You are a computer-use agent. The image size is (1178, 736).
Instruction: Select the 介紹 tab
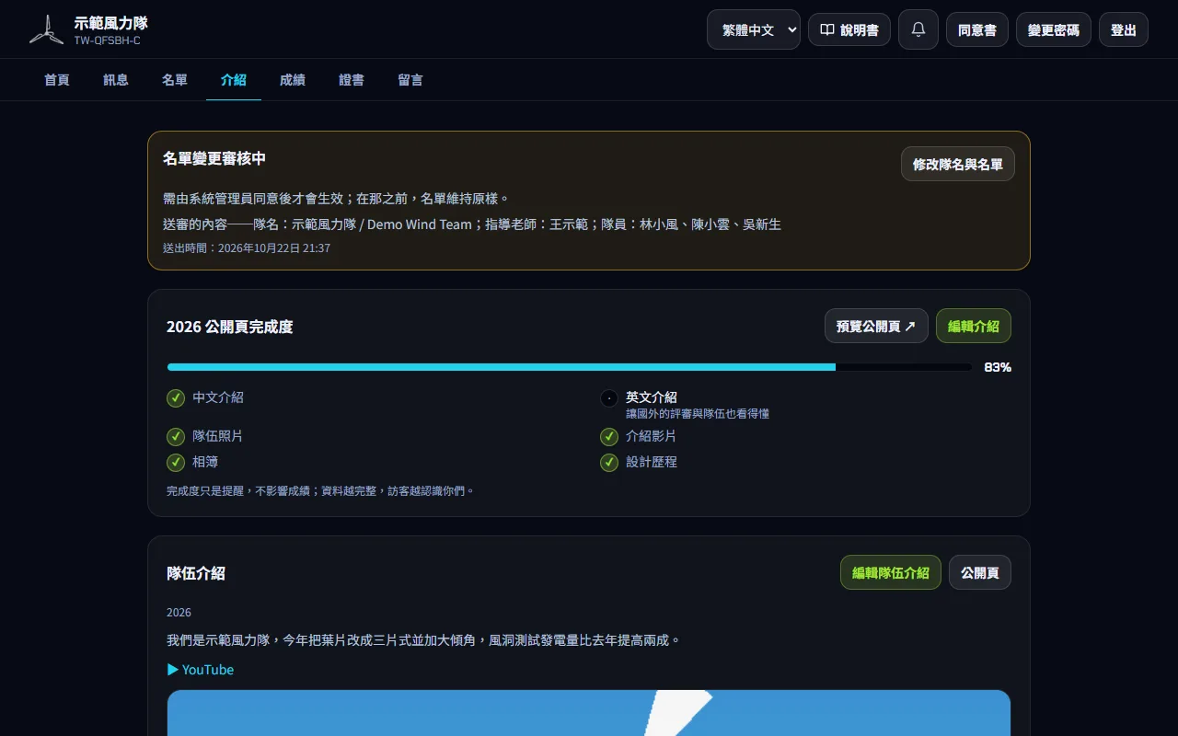click(x=234, y=80)
